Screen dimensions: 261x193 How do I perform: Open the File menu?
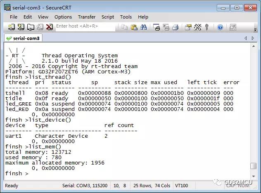click(14, 17)
